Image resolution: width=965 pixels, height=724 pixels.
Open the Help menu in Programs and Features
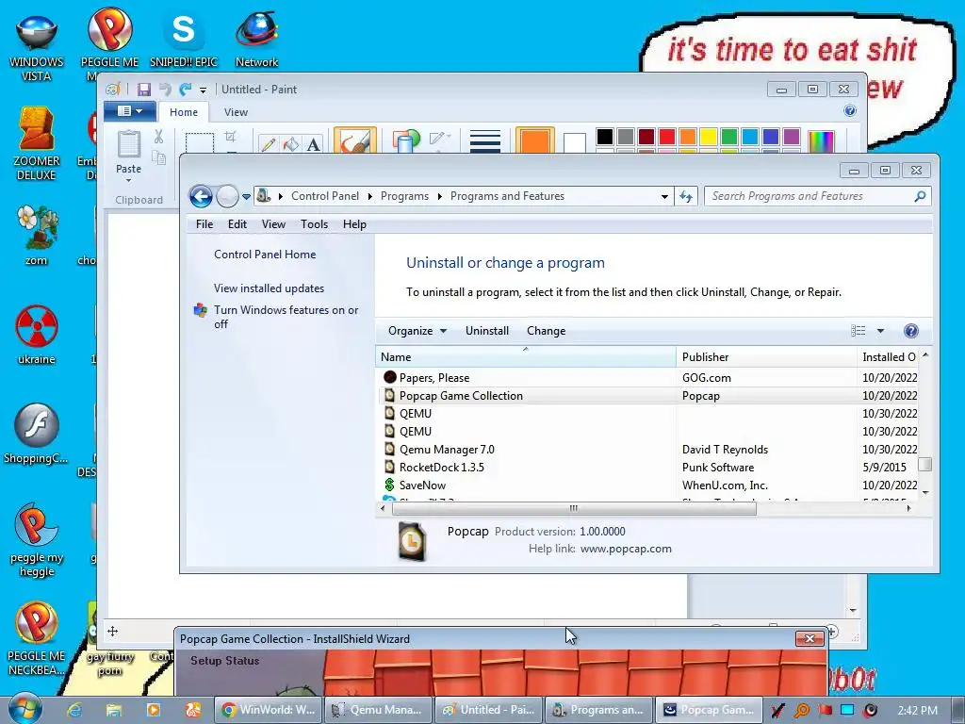coord(354,224)
